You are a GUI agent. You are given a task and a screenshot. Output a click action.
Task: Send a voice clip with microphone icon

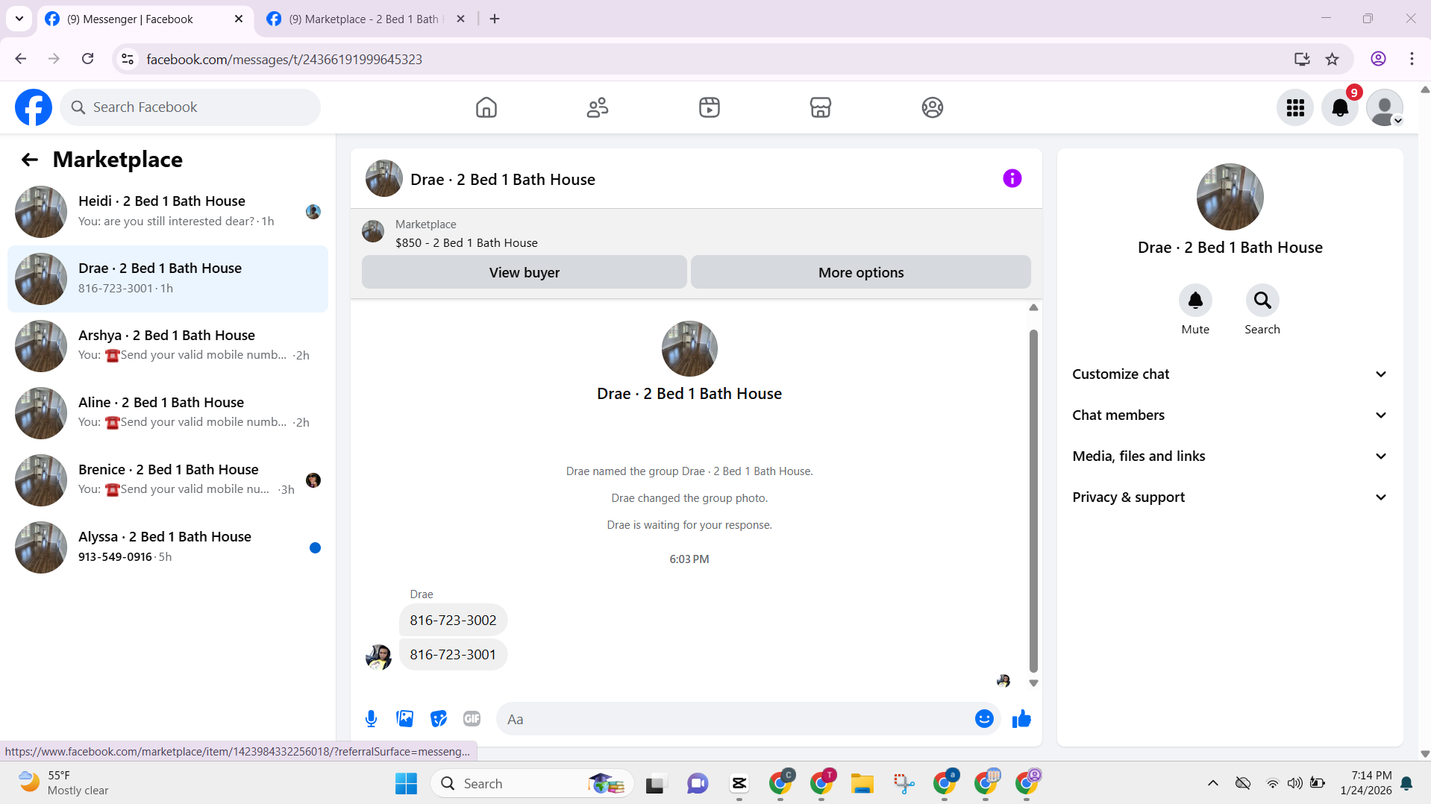pyautogui.click(x=371, y=719)
